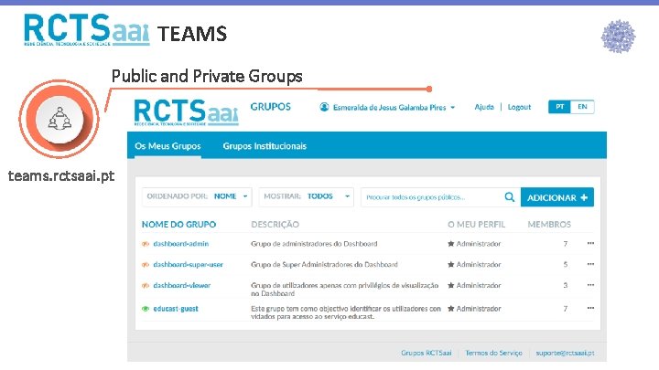Open the dashboard-super-user group
The width and height of the screenshot is (659, 370).
pyautogui.click(x=188, y=265)
